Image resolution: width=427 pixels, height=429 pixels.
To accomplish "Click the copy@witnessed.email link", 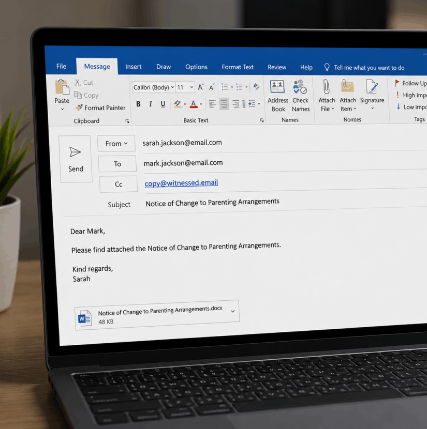I will coord(181,183).
